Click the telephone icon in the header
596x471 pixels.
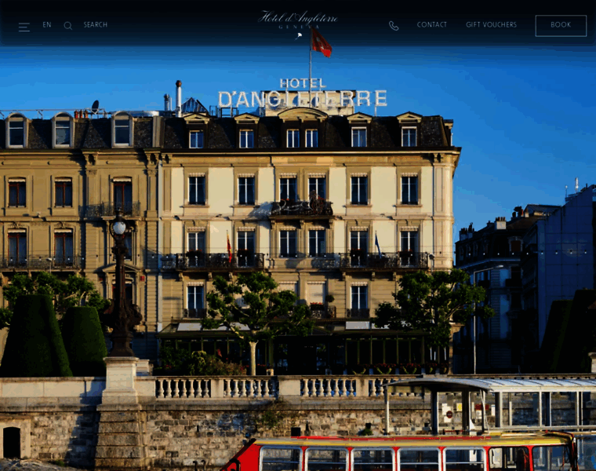pyautogui.click(x=394, y=25)
